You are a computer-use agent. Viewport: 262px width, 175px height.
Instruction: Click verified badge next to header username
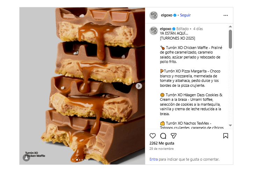tap(175, 15)
